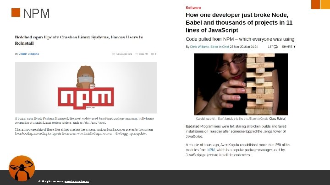Click the red npm logo image
330x185 pixels.
point(86,98)
